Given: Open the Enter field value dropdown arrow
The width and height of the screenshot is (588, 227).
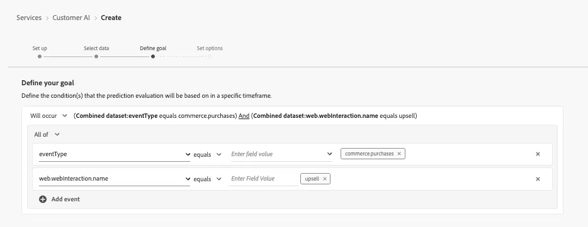Looking at the screenshot, I should tap(330, 154).
